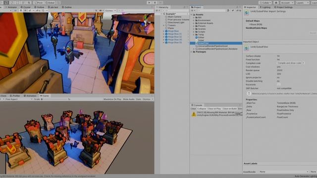
Task: Toggle Pivot handle position button
Action: 39,2
